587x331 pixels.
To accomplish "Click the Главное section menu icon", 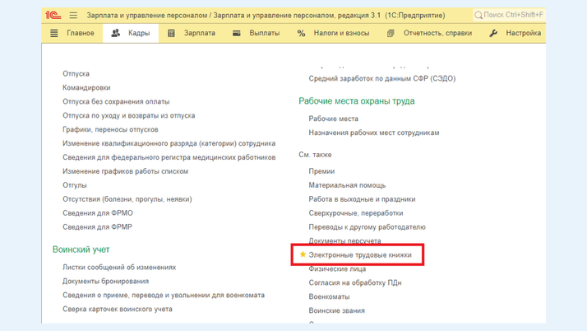I will point(54,34).
